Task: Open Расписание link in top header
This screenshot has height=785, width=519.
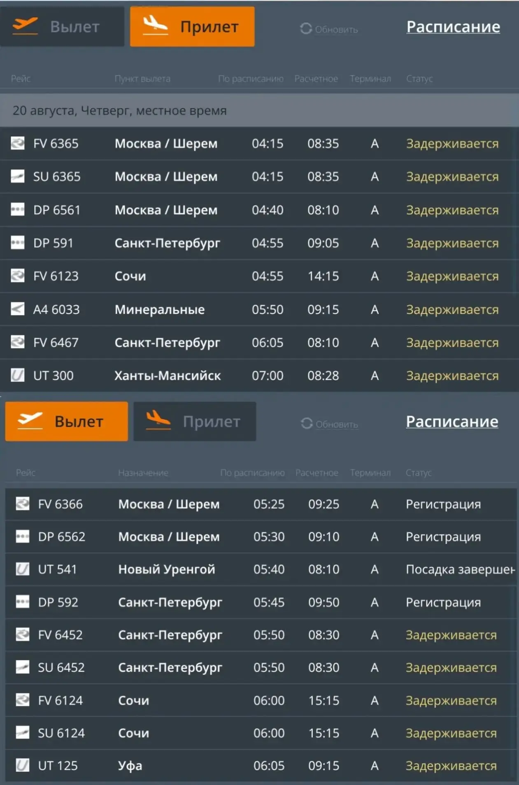Action: [x=453, y=27]
